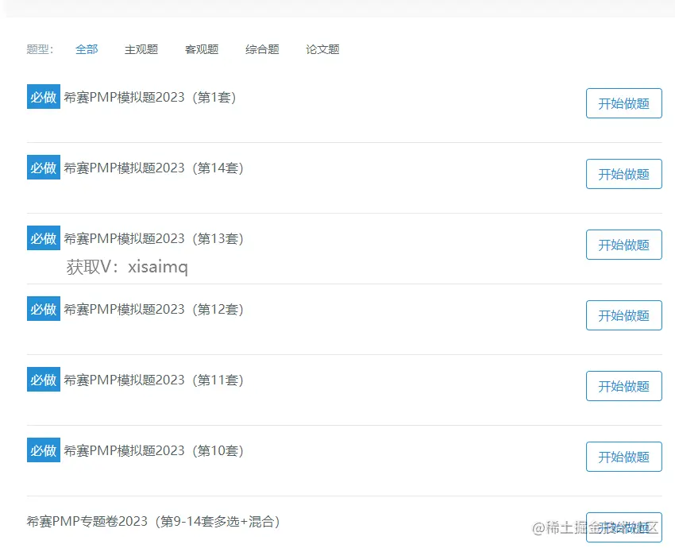Click the 必做 badge on 第12套
Image resolution: width=675 pixels, height=552 pixels.
point(44,308)
